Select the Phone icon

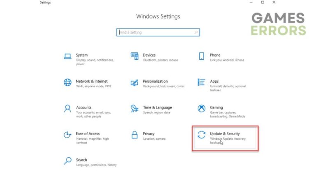(x=202, y=56)
